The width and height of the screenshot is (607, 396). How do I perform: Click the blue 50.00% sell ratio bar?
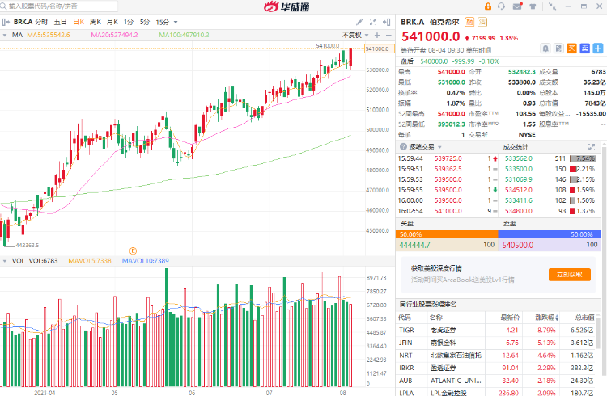[550, 234]
